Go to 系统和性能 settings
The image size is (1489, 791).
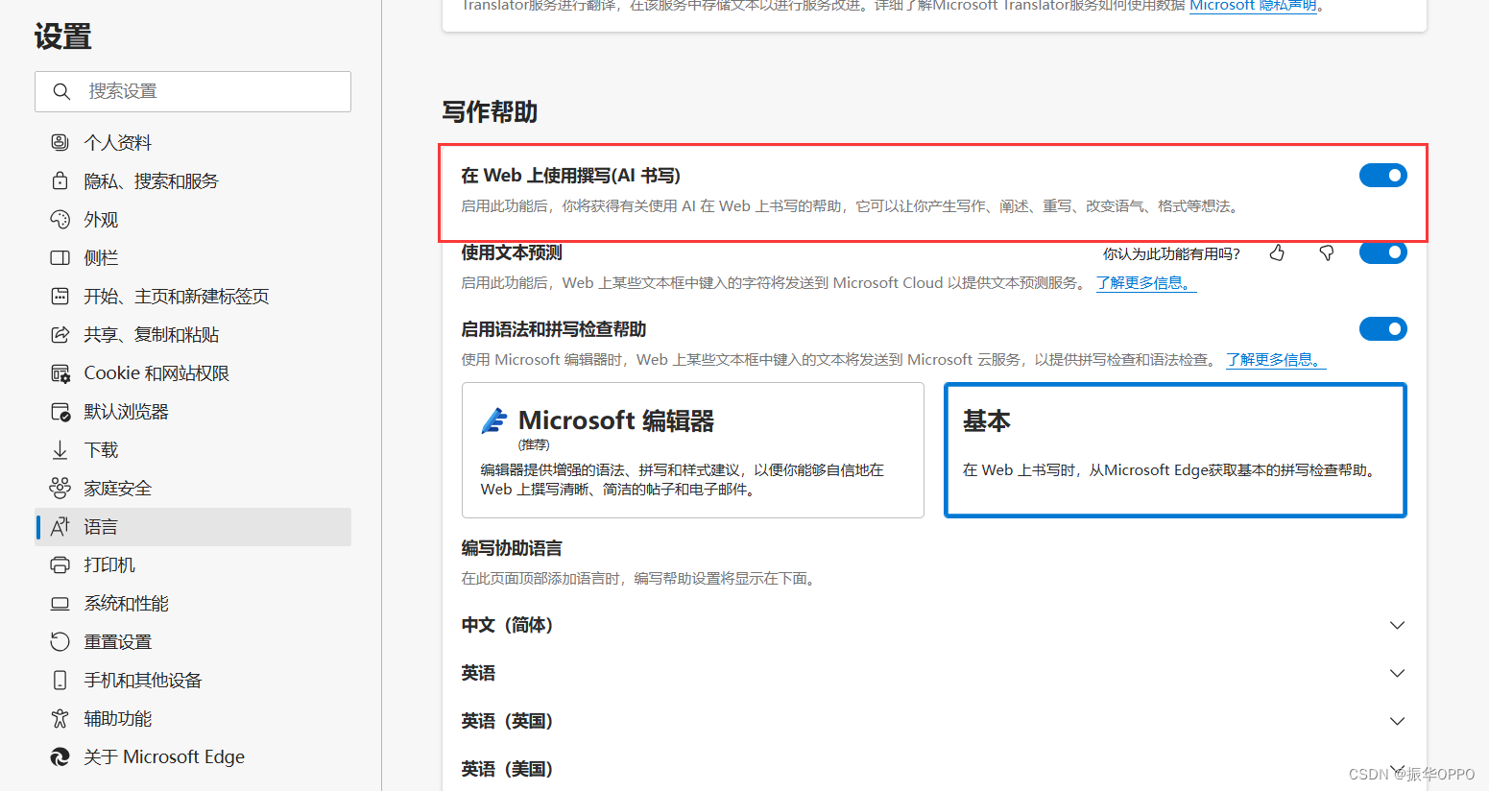pyautogui.click(x=193, y=603)
